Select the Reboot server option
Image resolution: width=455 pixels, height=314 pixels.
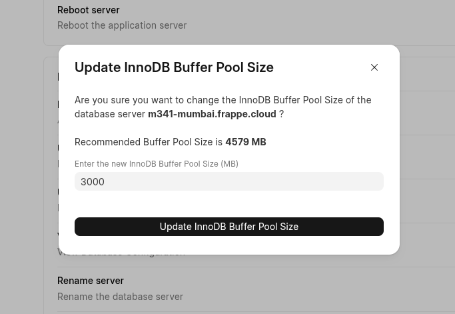pyautogui.click(x=89, y=10)
